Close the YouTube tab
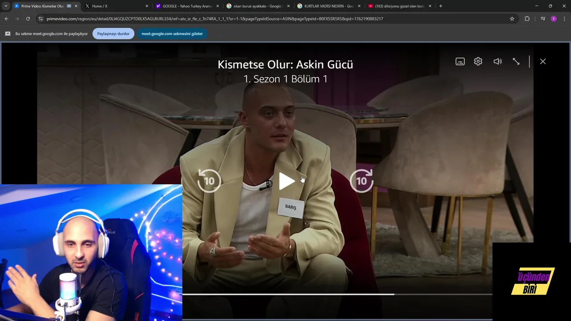 coord(430,6)
